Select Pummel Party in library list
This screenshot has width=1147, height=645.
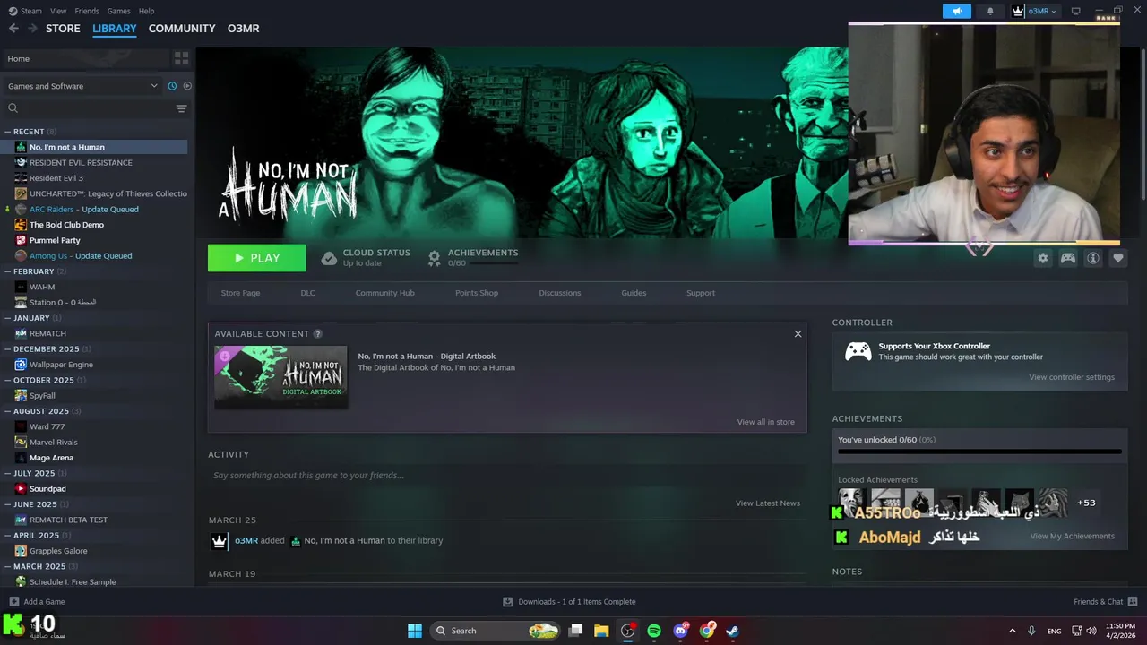pos(55,240)
